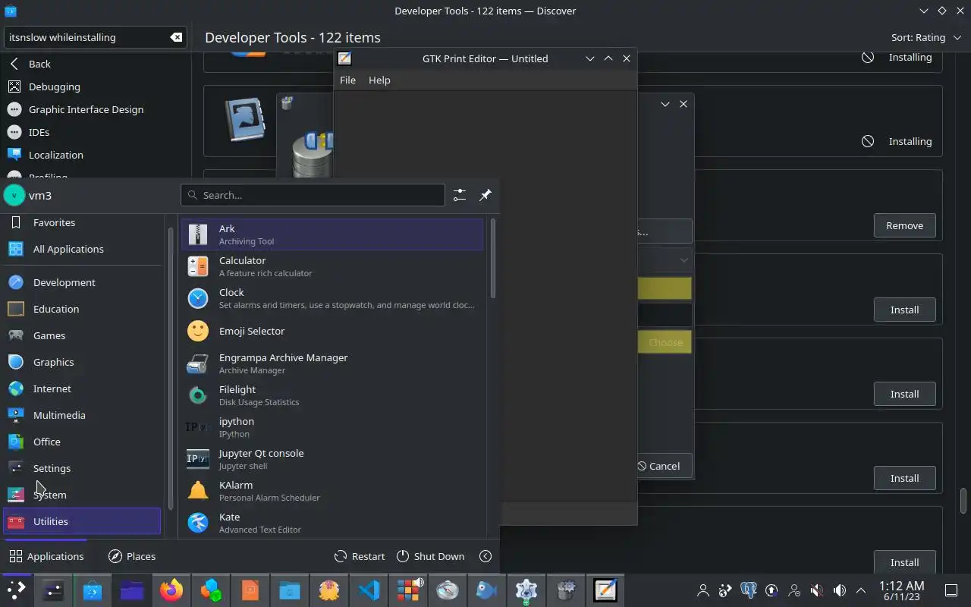Open the System category in launcher
Image resolution: width=971 pixels, height=607 pixels.
(x=82, y=495)
